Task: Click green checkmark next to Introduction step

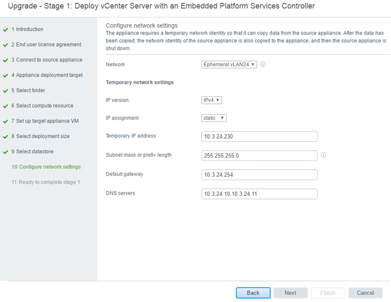Action: click(5, 30)
